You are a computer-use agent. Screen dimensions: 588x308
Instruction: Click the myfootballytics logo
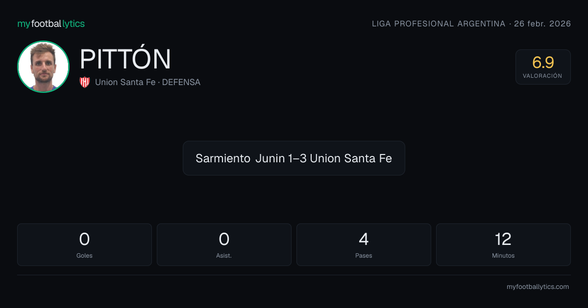tap(51, 23)
